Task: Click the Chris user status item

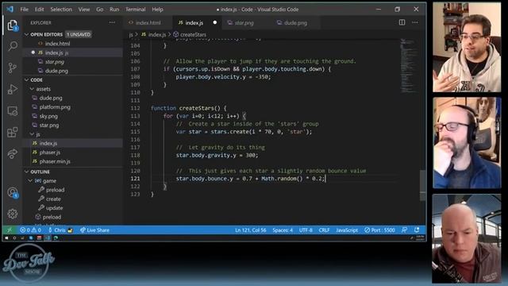Action: click(x=60, y=230)
